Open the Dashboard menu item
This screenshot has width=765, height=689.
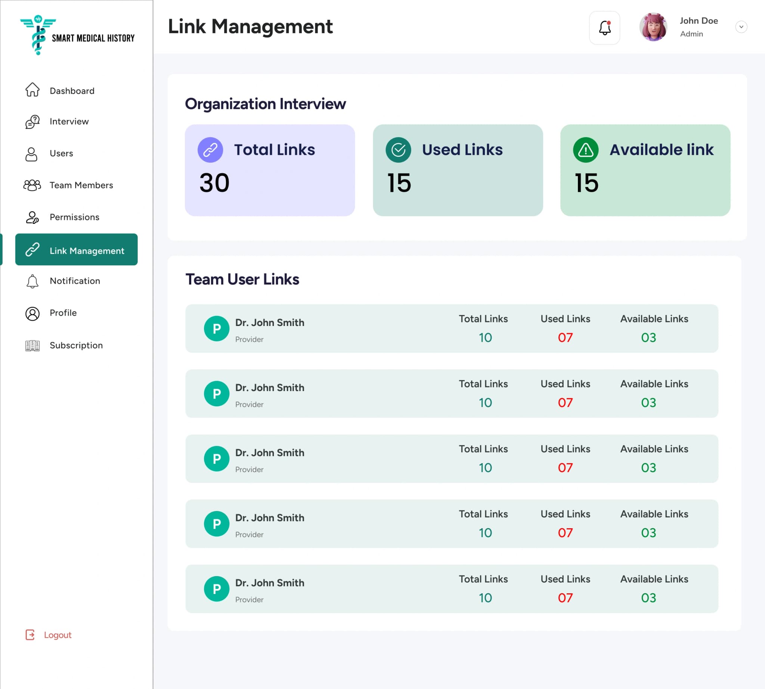[x=72, y=91]
